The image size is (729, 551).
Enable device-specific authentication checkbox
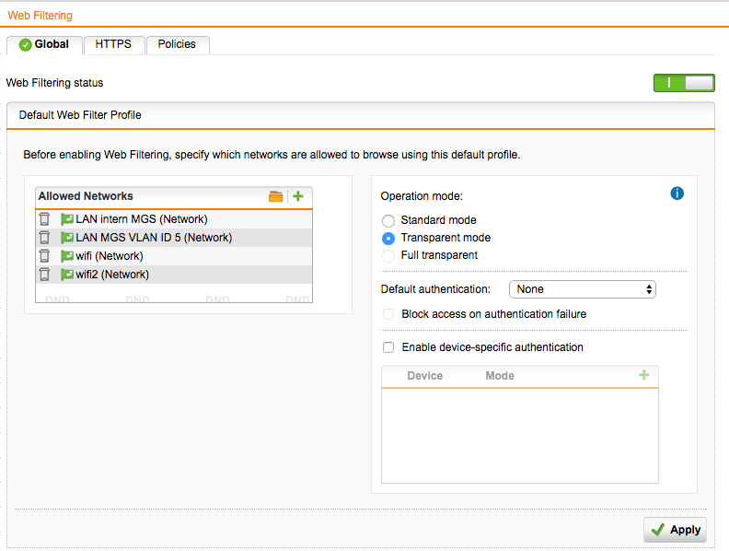pyautogui.click(x=388, y=347)
